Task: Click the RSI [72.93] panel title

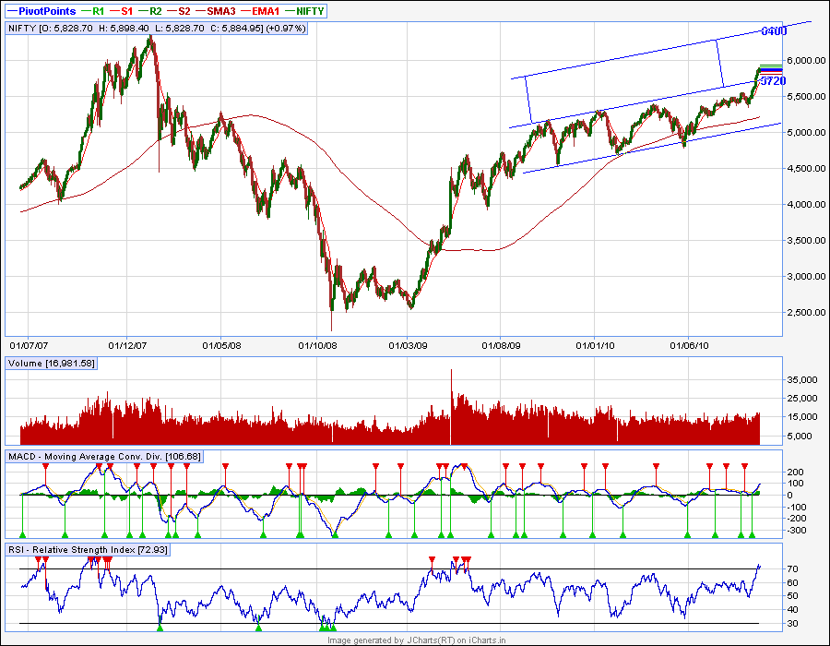Action: pyautogui.click(x=88, y=550)
